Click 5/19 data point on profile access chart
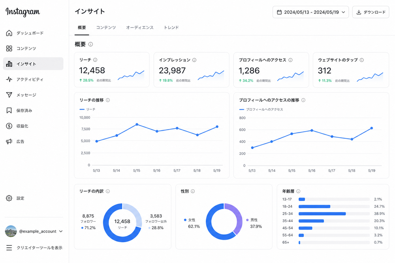Image resolution: width=395 pixels, height=263 pixels. [372, 128]
